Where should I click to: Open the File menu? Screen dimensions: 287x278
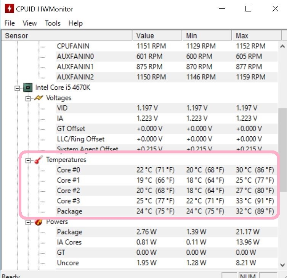point(10,23)
